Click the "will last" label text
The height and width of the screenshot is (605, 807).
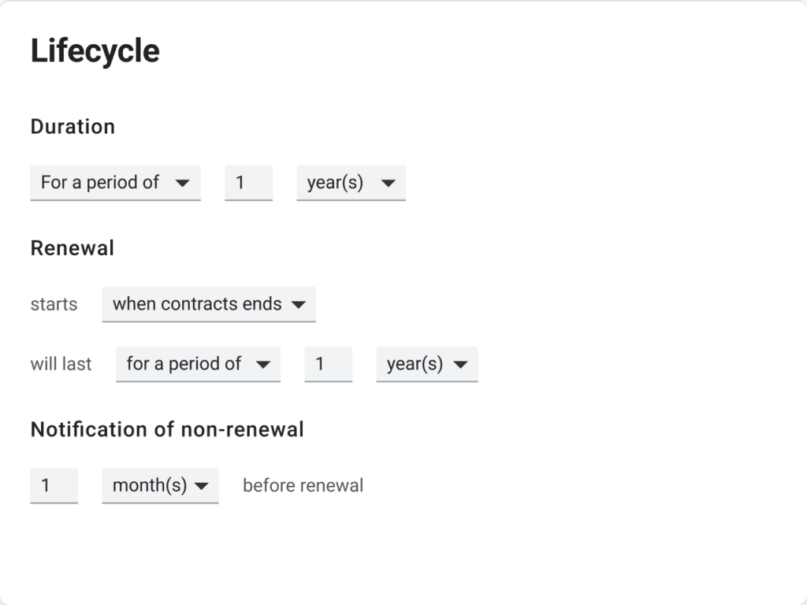pos(61,364)
